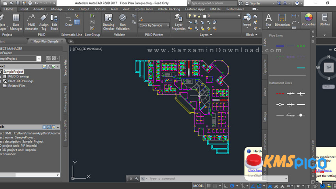Expand the quick access toolbar customize arrow
The image size is (336, 189).
tap(54, 3)
